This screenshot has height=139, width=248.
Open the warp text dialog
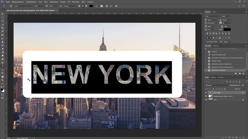click(96, 6)
